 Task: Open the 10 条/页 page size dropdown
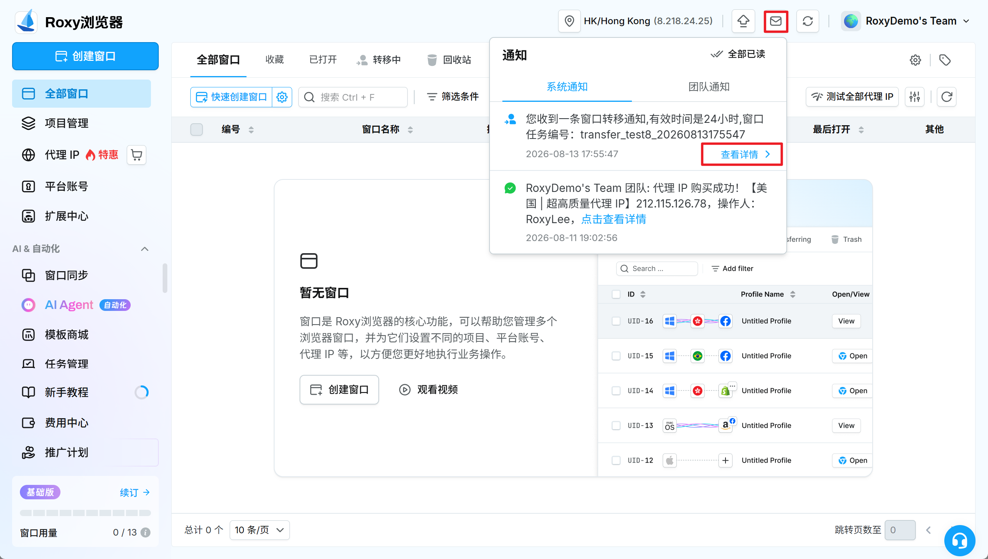coord(259,530)
